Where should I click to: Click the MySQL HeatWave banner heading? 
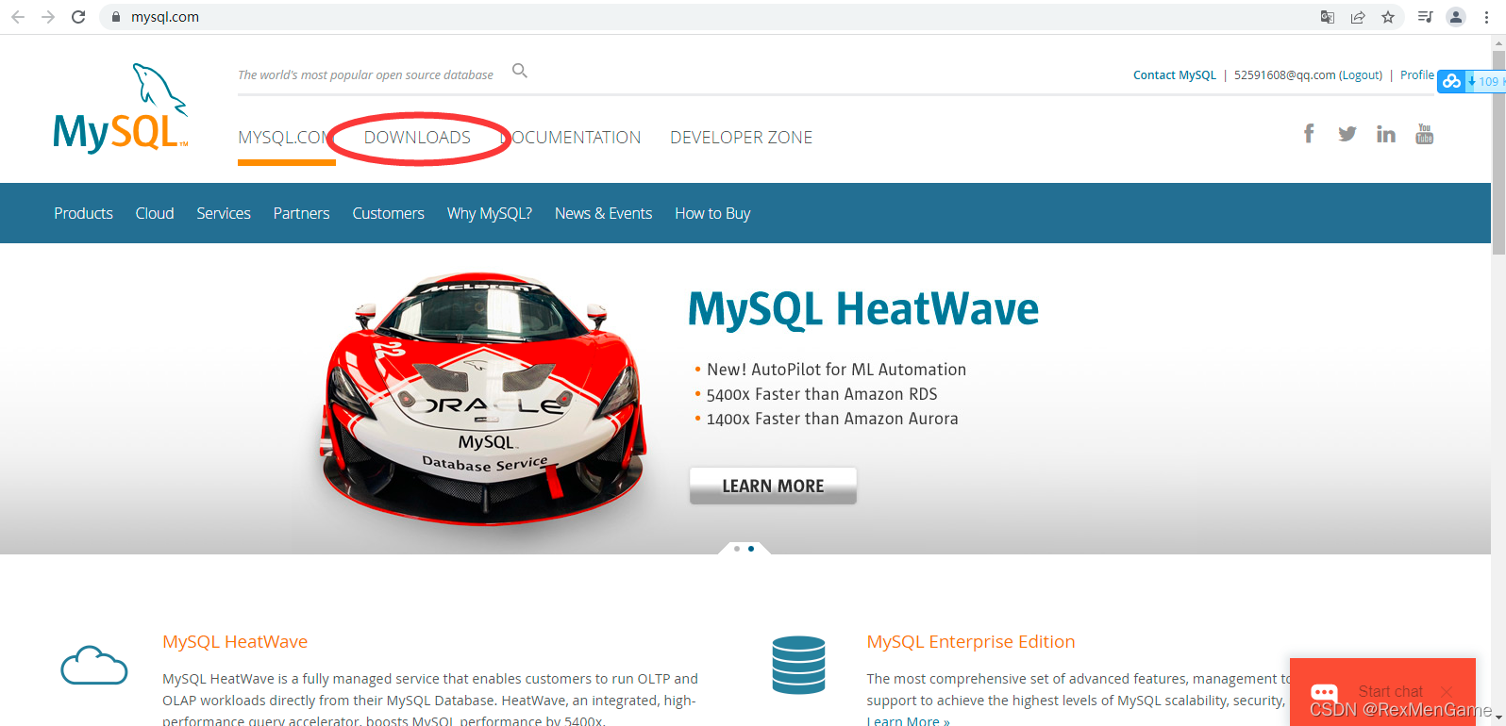(x=862, y=308)
